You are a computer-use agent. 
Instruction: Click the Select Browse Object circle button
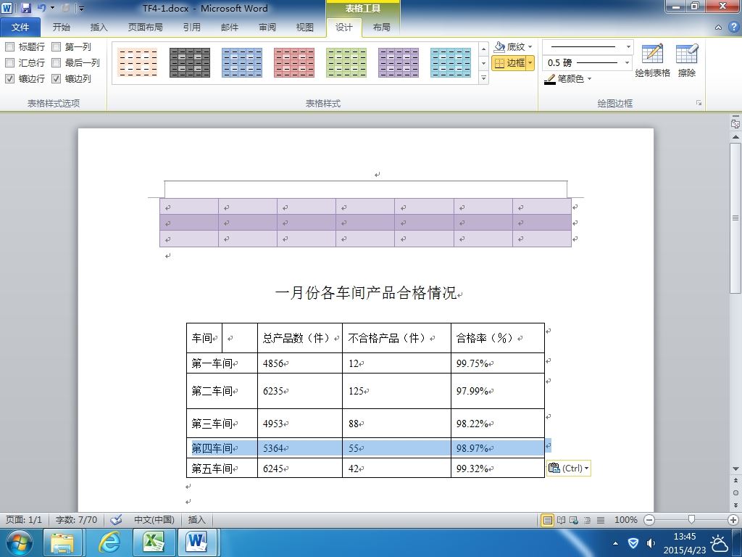tap(735, 492)
